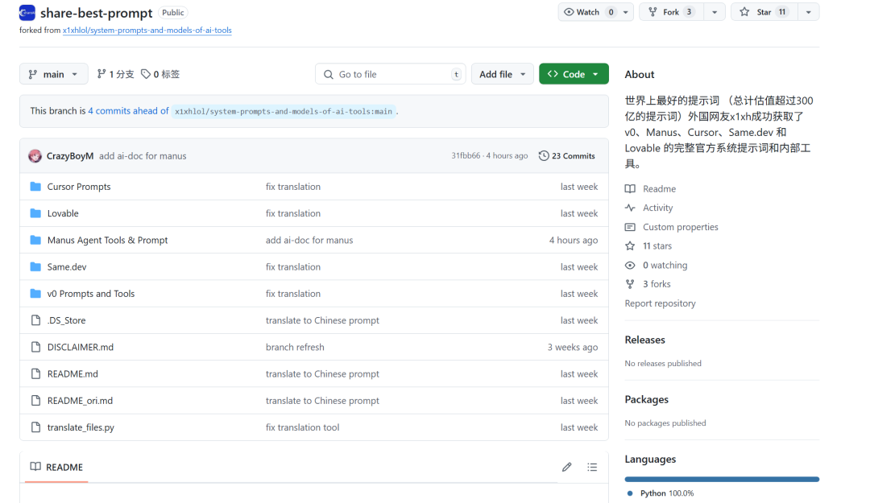The width and height of the screenshot is (870, 503).
Task: Open Report repository link
Action: point(660,303)
